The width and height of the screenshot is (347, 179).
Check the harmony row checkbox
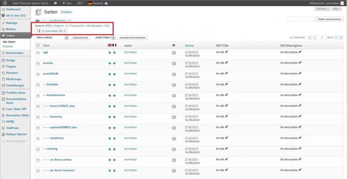[38, 117]
